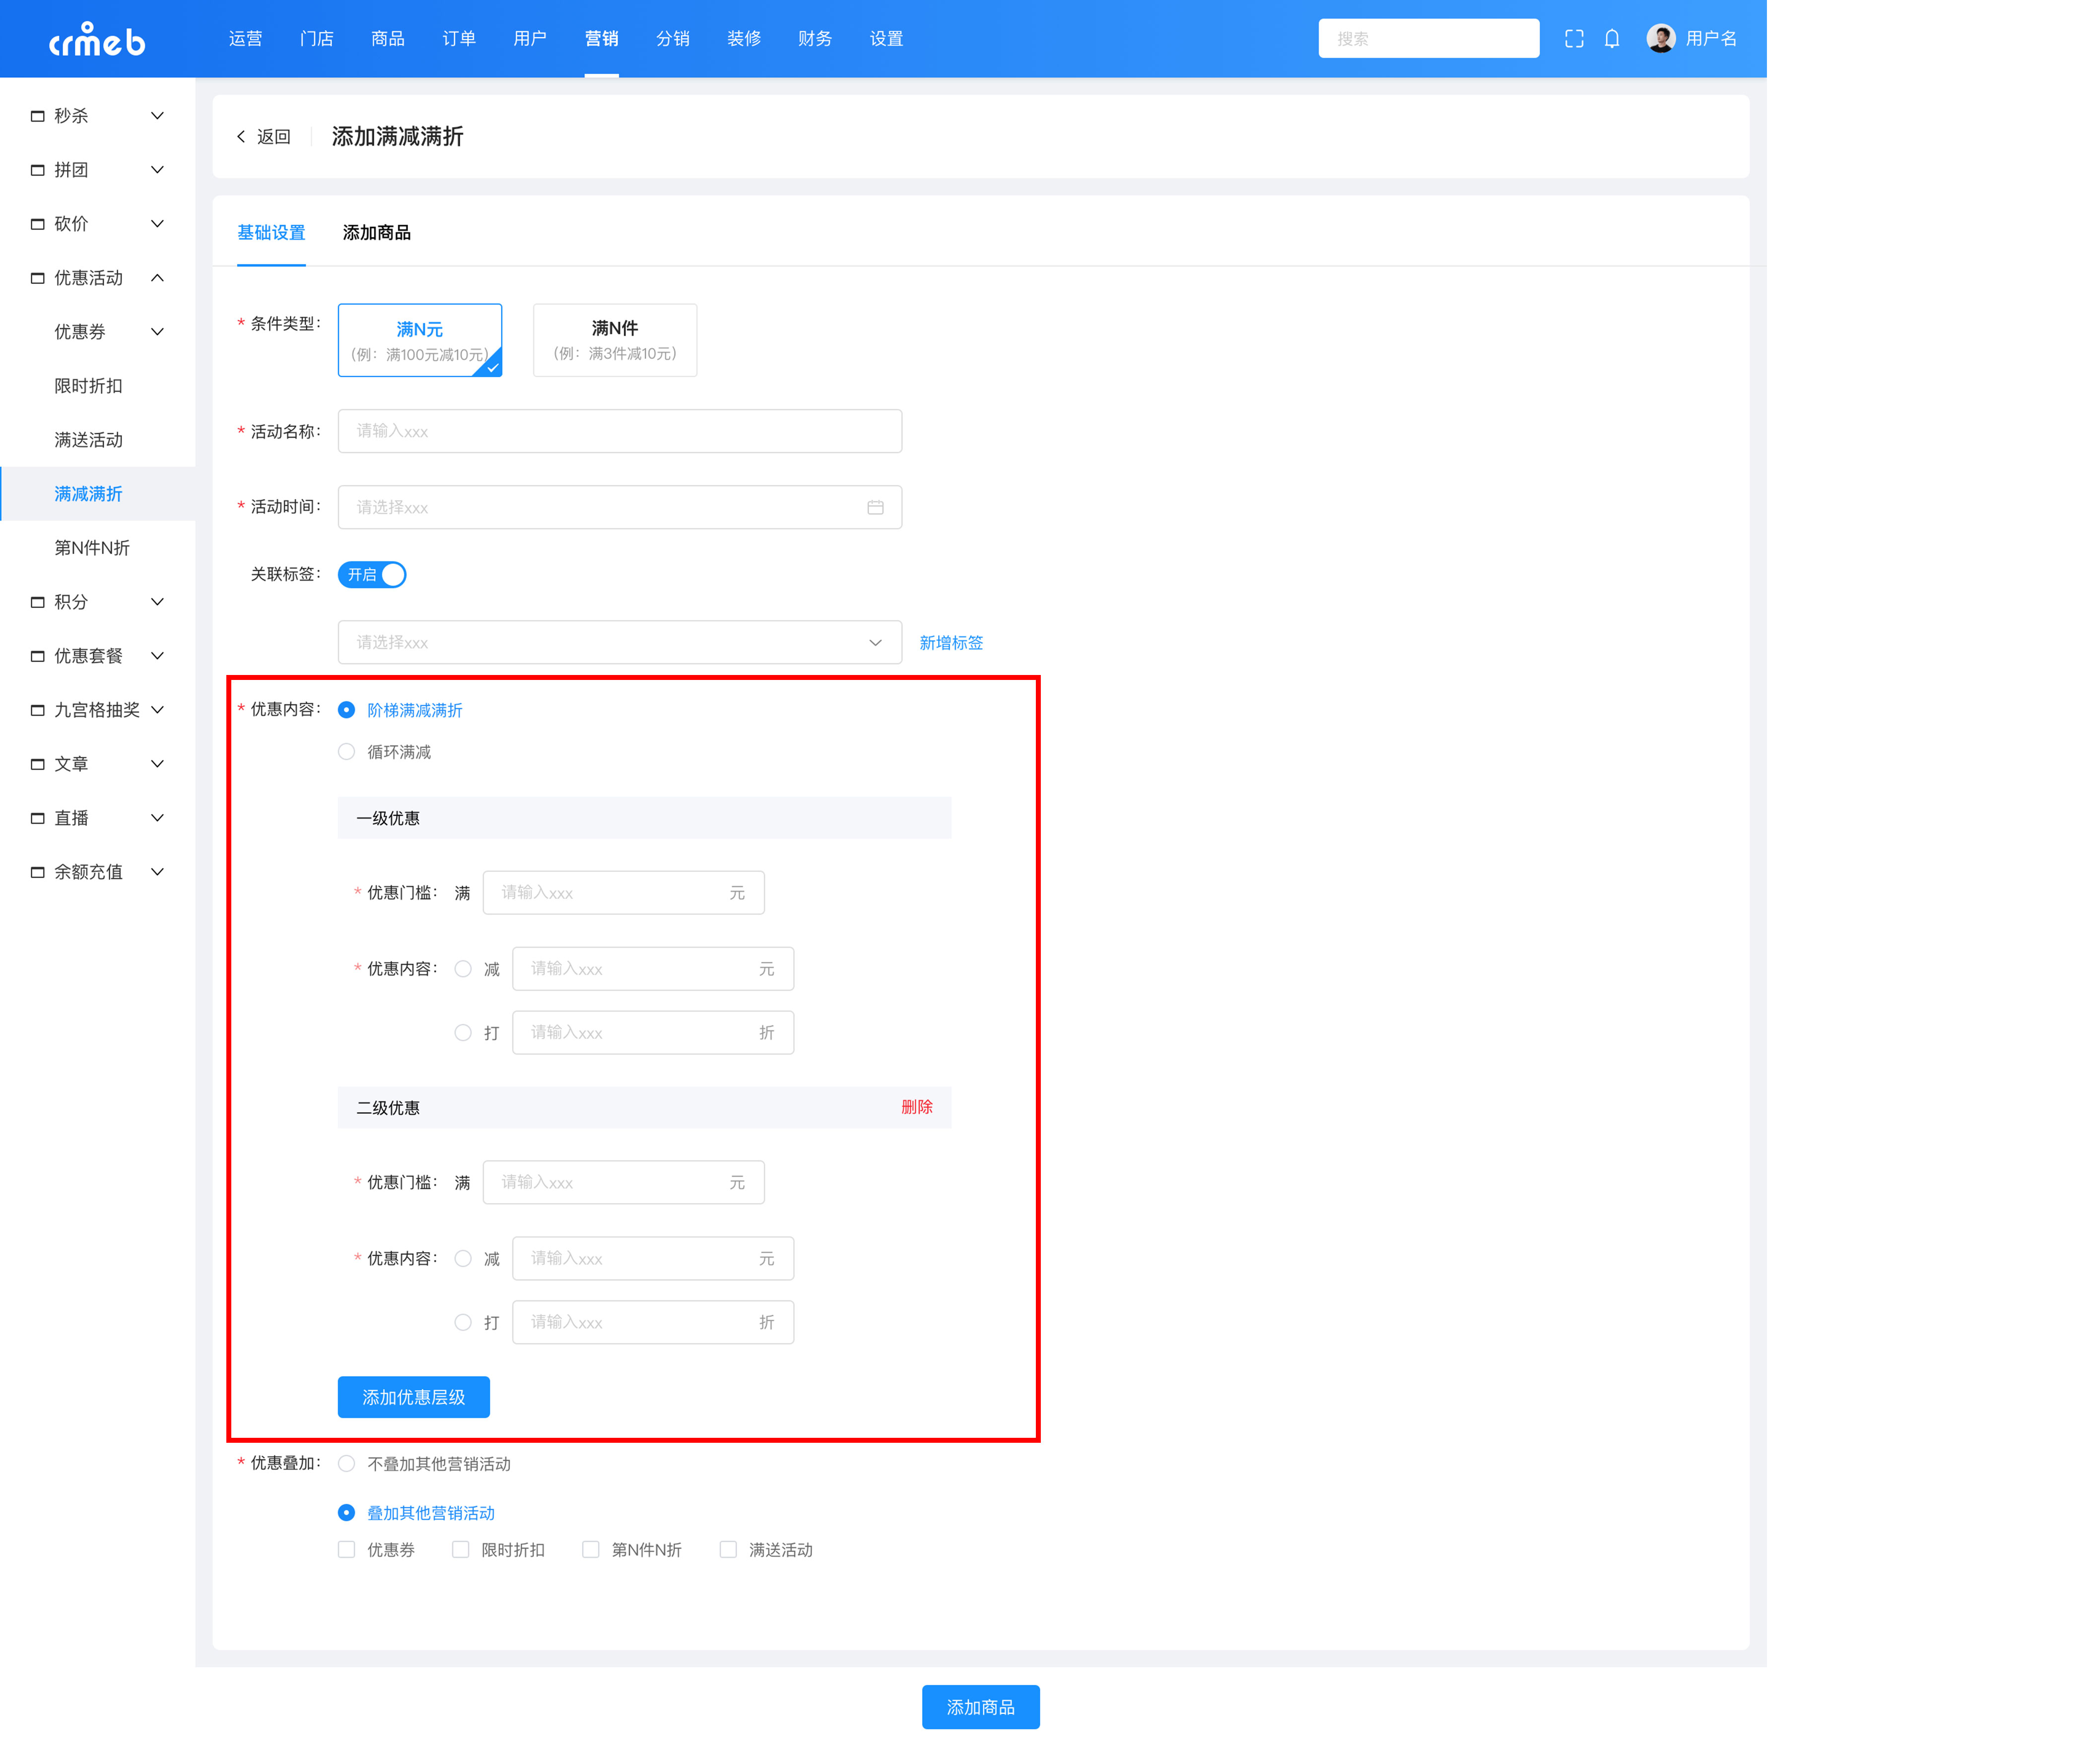Open calendar icon in 活动时间 field
This screenshot has width=2100, height=1749.
click(x=875, y=508)
